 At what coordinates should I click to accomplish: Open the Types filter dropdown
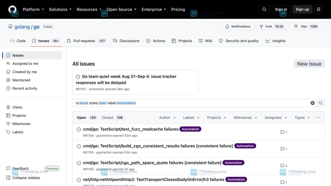tap(302, 118)
